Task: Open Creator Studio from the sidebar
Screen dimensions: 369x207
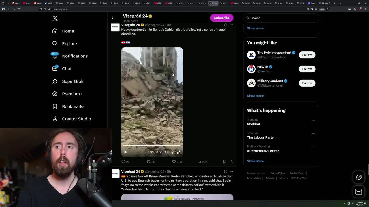Action: [71, 119]
